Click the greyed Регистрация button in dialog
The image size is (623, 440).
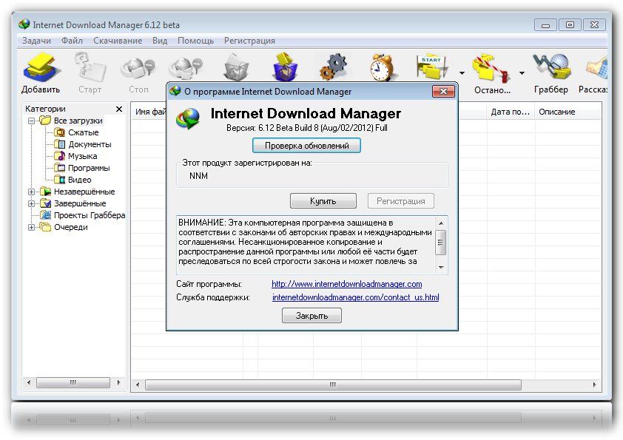401,201
